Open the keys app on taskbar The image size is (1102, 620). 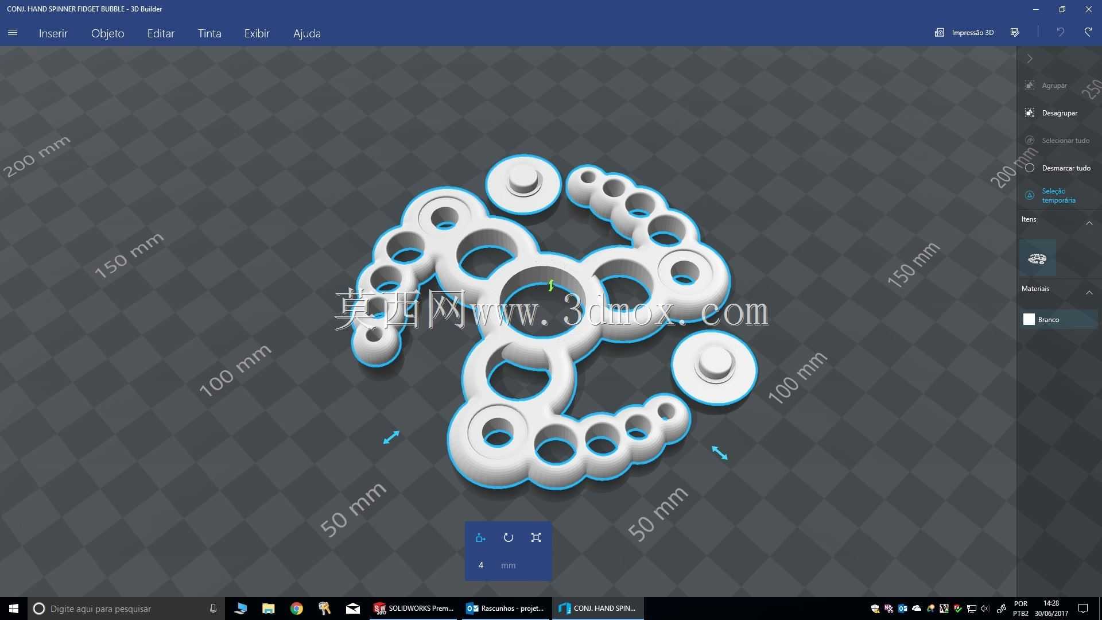click(324, 609)
